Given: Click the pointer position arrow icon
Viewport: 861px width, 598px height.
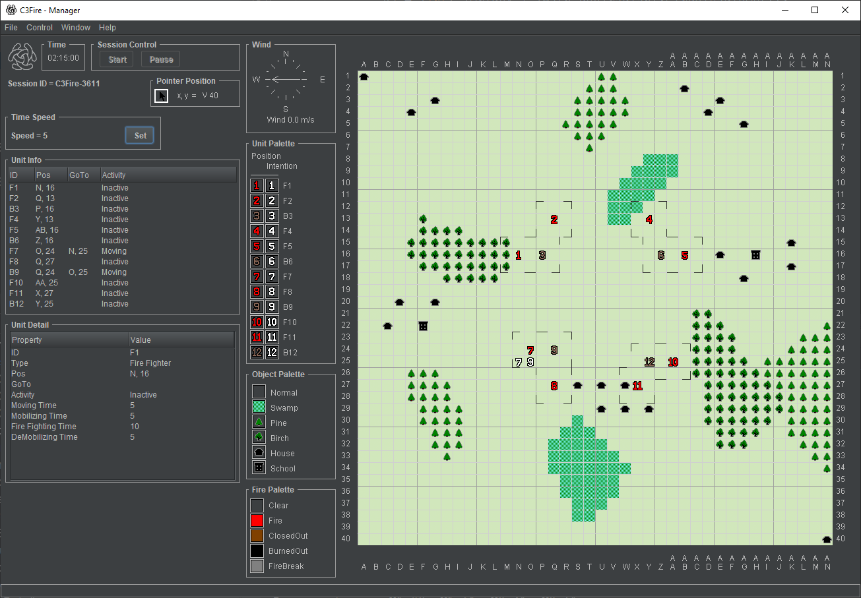Looking at the screenshot, I should [161, 96].
